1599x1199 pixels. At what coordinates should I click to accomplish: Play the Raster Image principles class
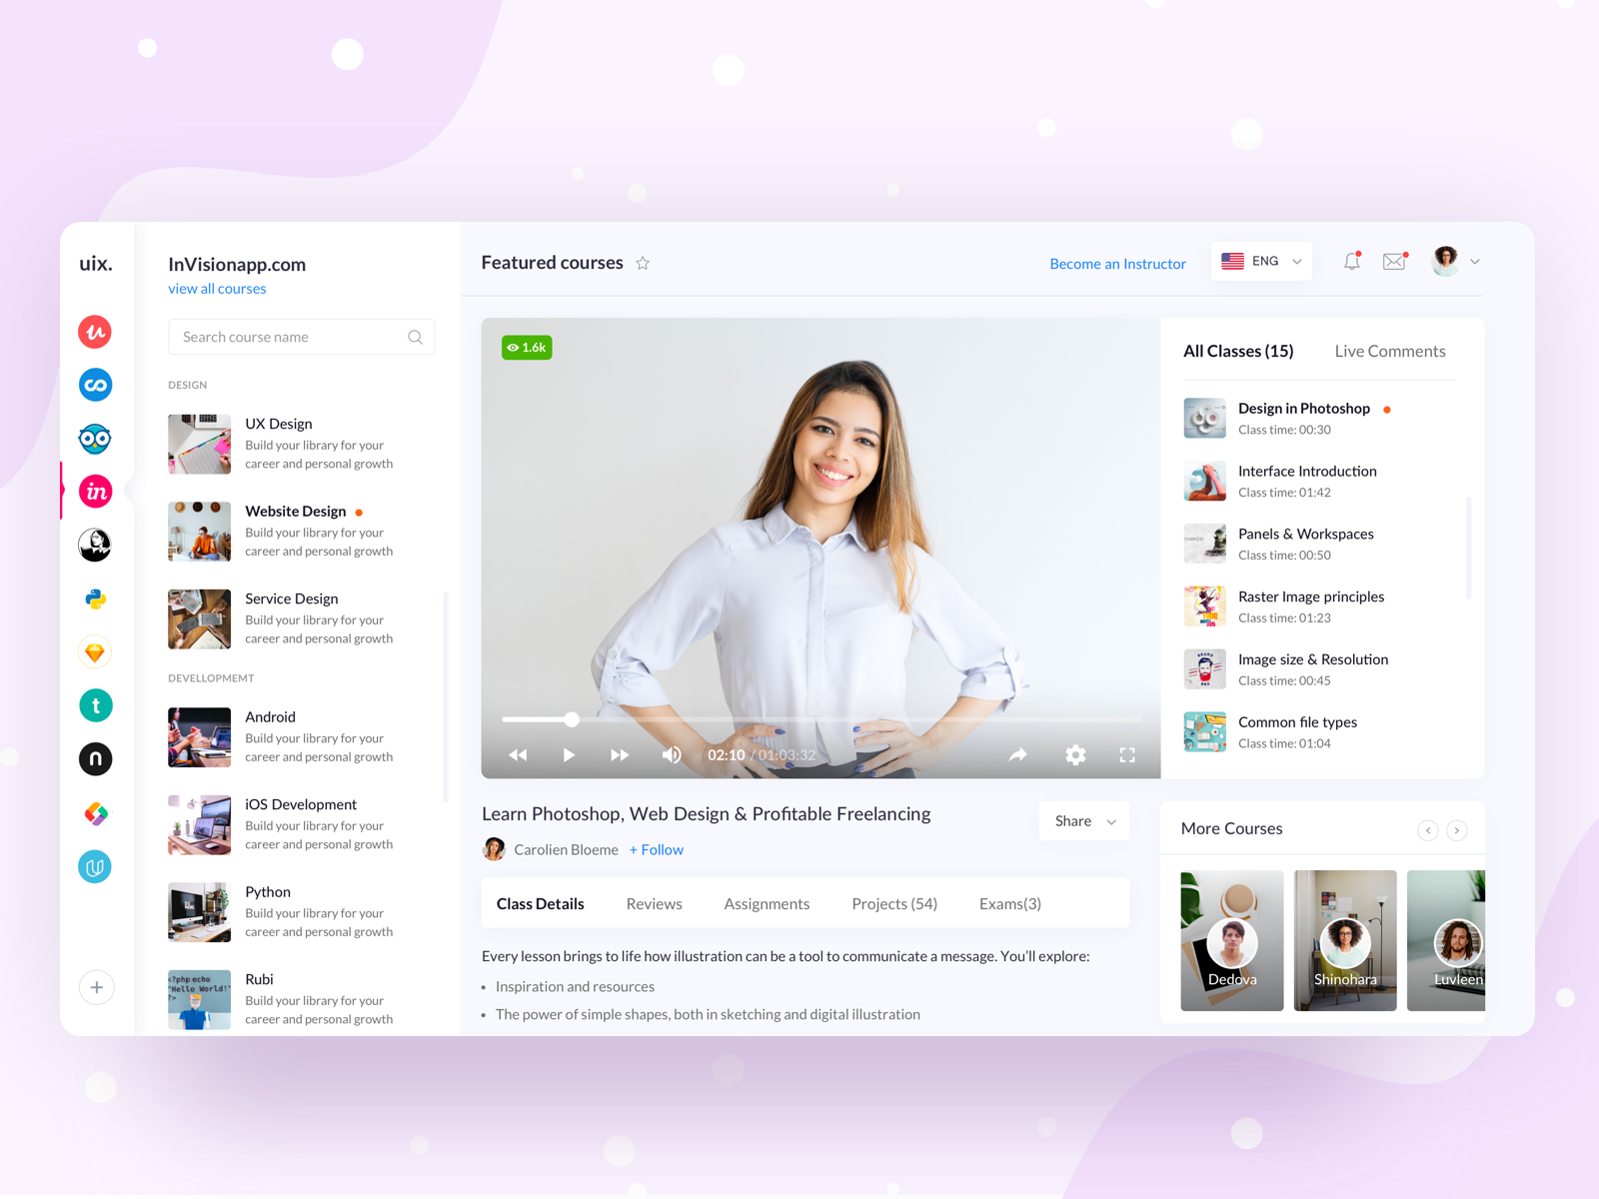(1319, 606)
